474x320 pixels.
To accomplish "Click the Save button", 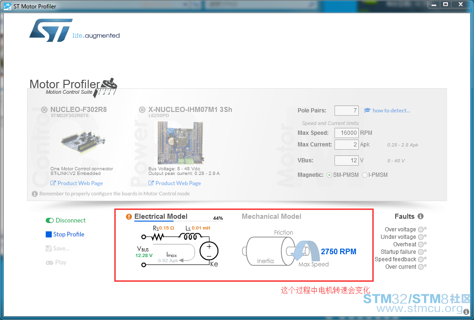I will pos(57,248).
